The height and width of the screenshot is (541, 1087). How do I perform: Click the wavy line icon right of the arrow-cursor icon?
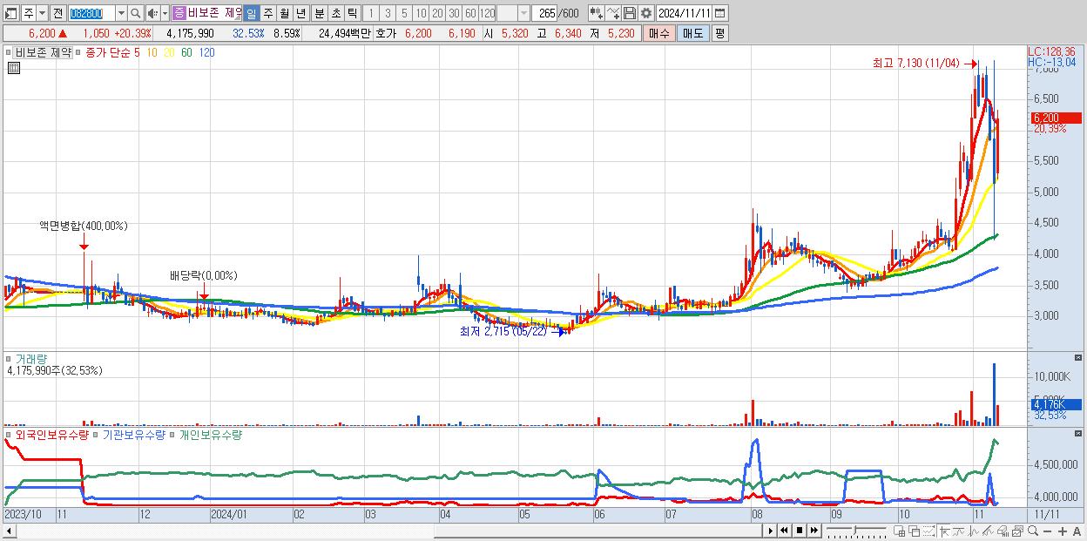point(959,531)
